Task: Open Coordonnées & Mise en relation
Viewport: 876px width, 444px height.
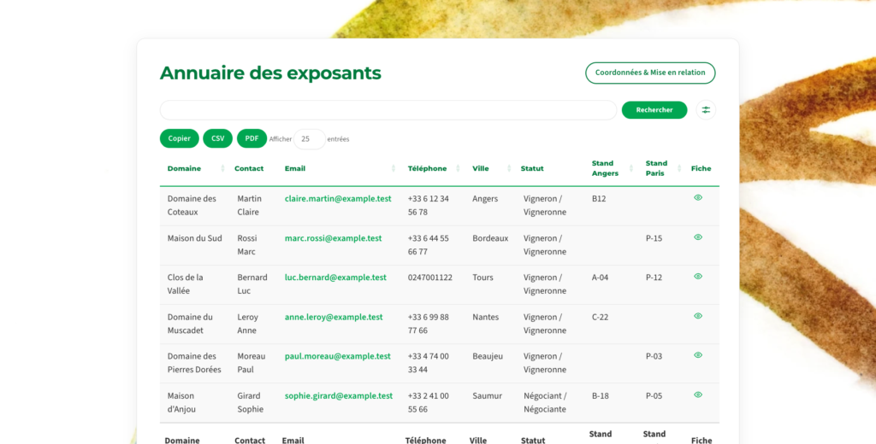Action: pyautogui.click(x=650, y=73)
